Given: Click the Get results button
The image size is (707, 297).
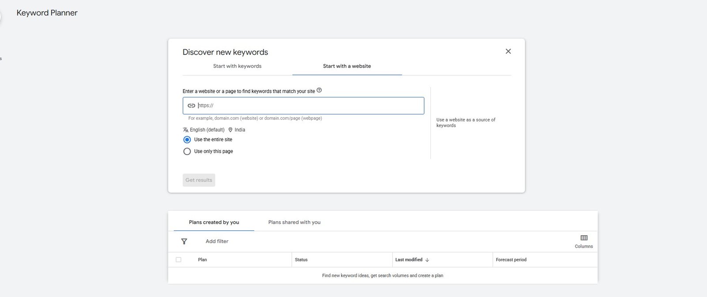Looking at the screenshot, I should 199,180.
